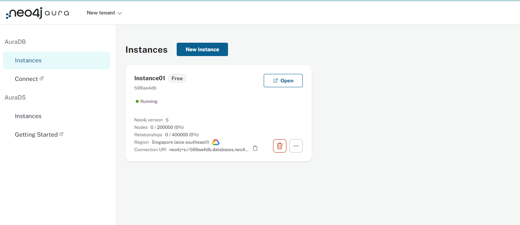Click the Google Cloud icon next to Singapore region
Viewport: 520px width, 225px height.
[x=215, y=142]
